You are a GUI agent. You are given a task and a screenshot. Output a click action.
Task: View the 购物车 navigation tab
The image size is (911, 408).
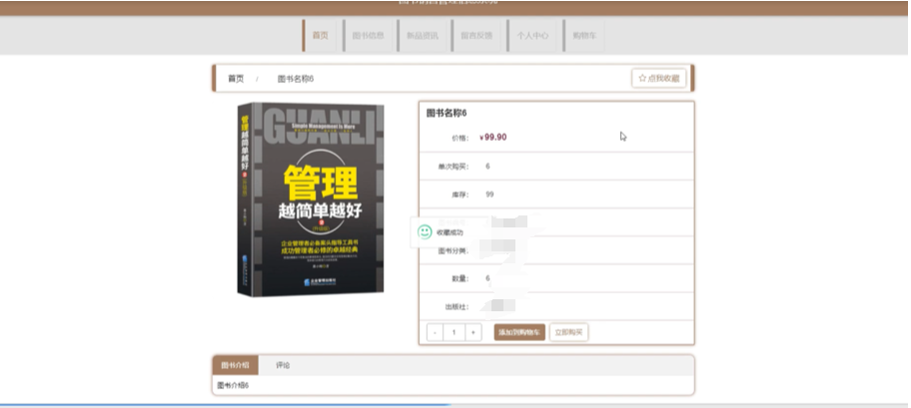[584, 35]
